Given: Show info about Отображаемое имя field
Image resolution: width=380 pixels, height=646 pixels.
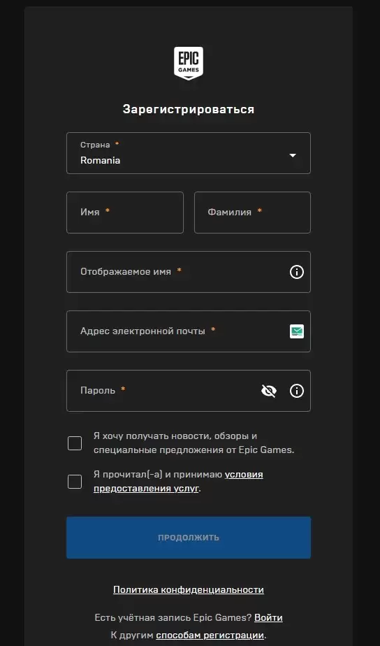Looking at the screenshot, I should click(x=296, y=272).
